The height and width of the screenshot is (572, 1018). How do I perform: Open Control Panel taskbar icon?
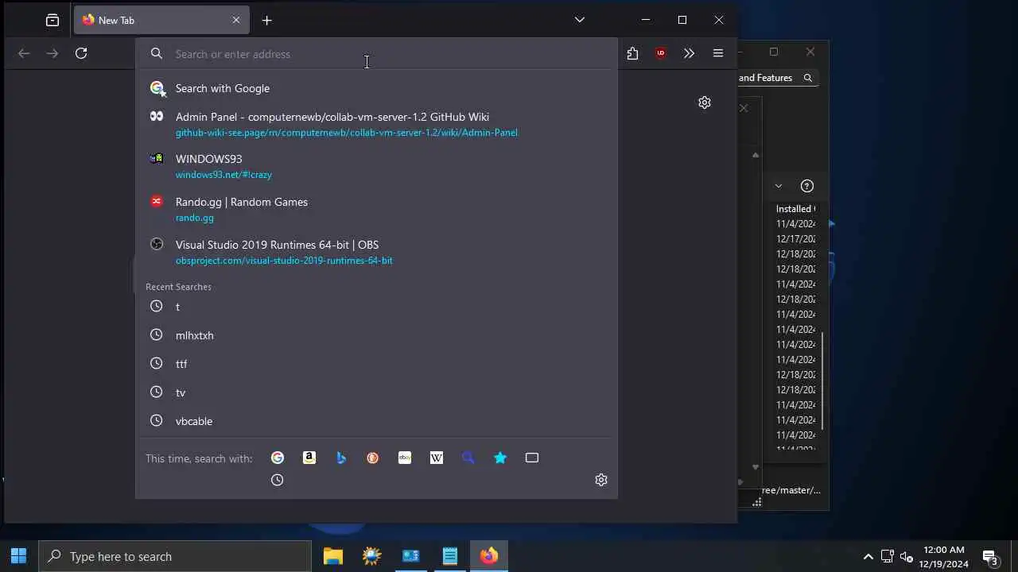pos(411,556)
